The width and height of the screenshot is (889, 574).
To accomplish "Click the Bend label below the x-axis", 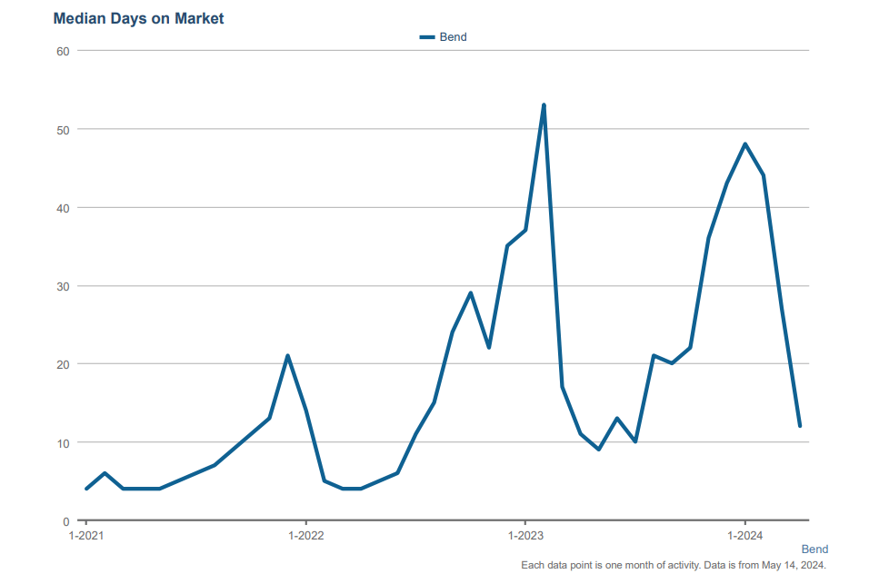I will click(814, 549).
